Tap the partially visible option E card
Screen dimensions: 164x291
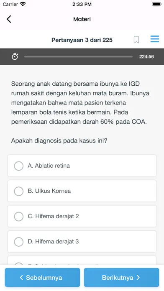click(x=82, y=260)
